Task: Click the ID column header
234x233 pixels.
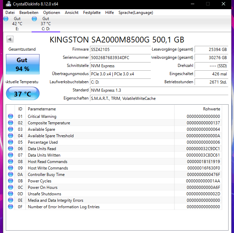Action: [20, 109]
